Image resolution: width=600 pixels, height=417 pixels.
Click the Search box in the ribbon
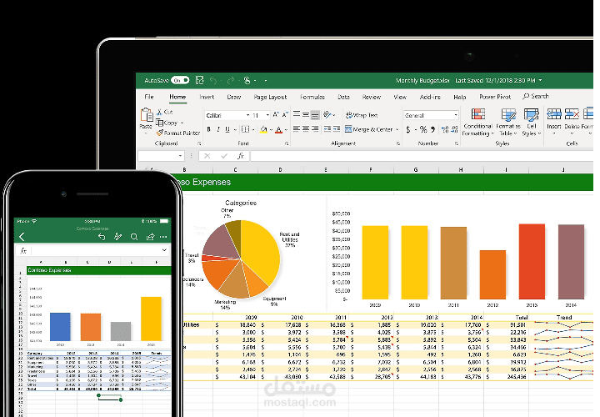[536, 96]
